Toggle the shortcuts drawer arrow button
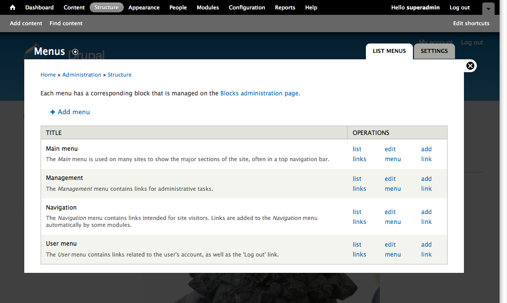Screen dimensions: 507x303 pos(488,8)
